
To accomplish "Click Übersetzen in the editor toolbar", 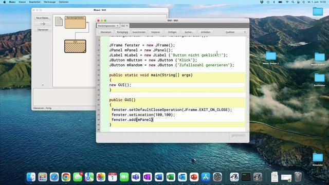I will click(x=106, y=32).
